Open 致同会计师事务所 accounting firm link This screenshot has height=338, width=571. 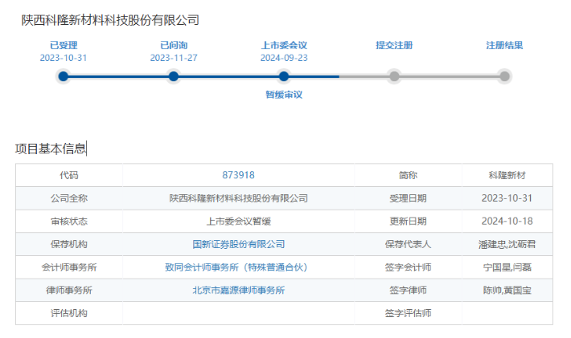(x=238, y=267)
